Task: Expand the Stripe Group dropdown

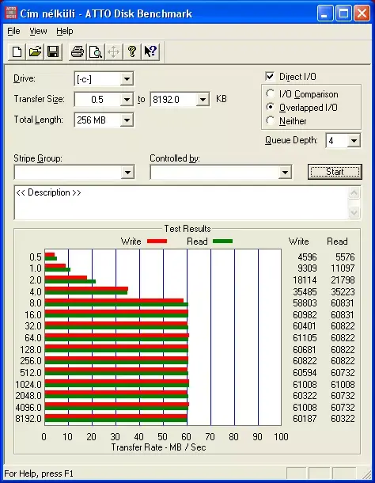Action: (x=127, y=172)
